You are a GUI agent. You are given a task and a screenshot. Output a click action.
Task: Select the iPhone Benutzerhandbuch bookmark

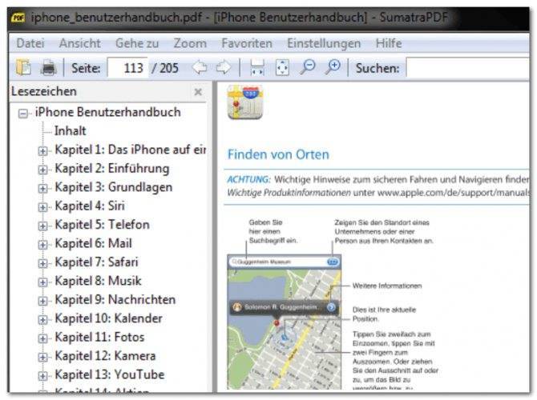[107, 112]
